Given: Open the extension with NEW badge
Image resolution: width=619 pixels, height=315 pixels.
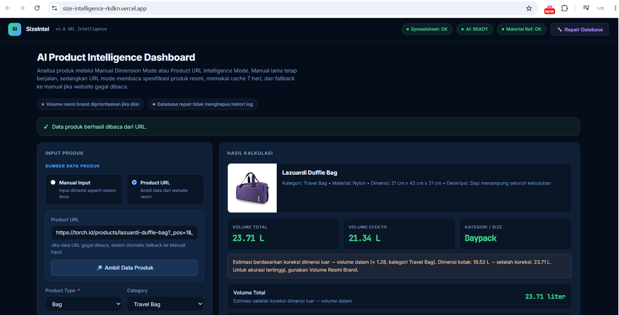Looking at the screenshot, I should click(x=549, y=9).
